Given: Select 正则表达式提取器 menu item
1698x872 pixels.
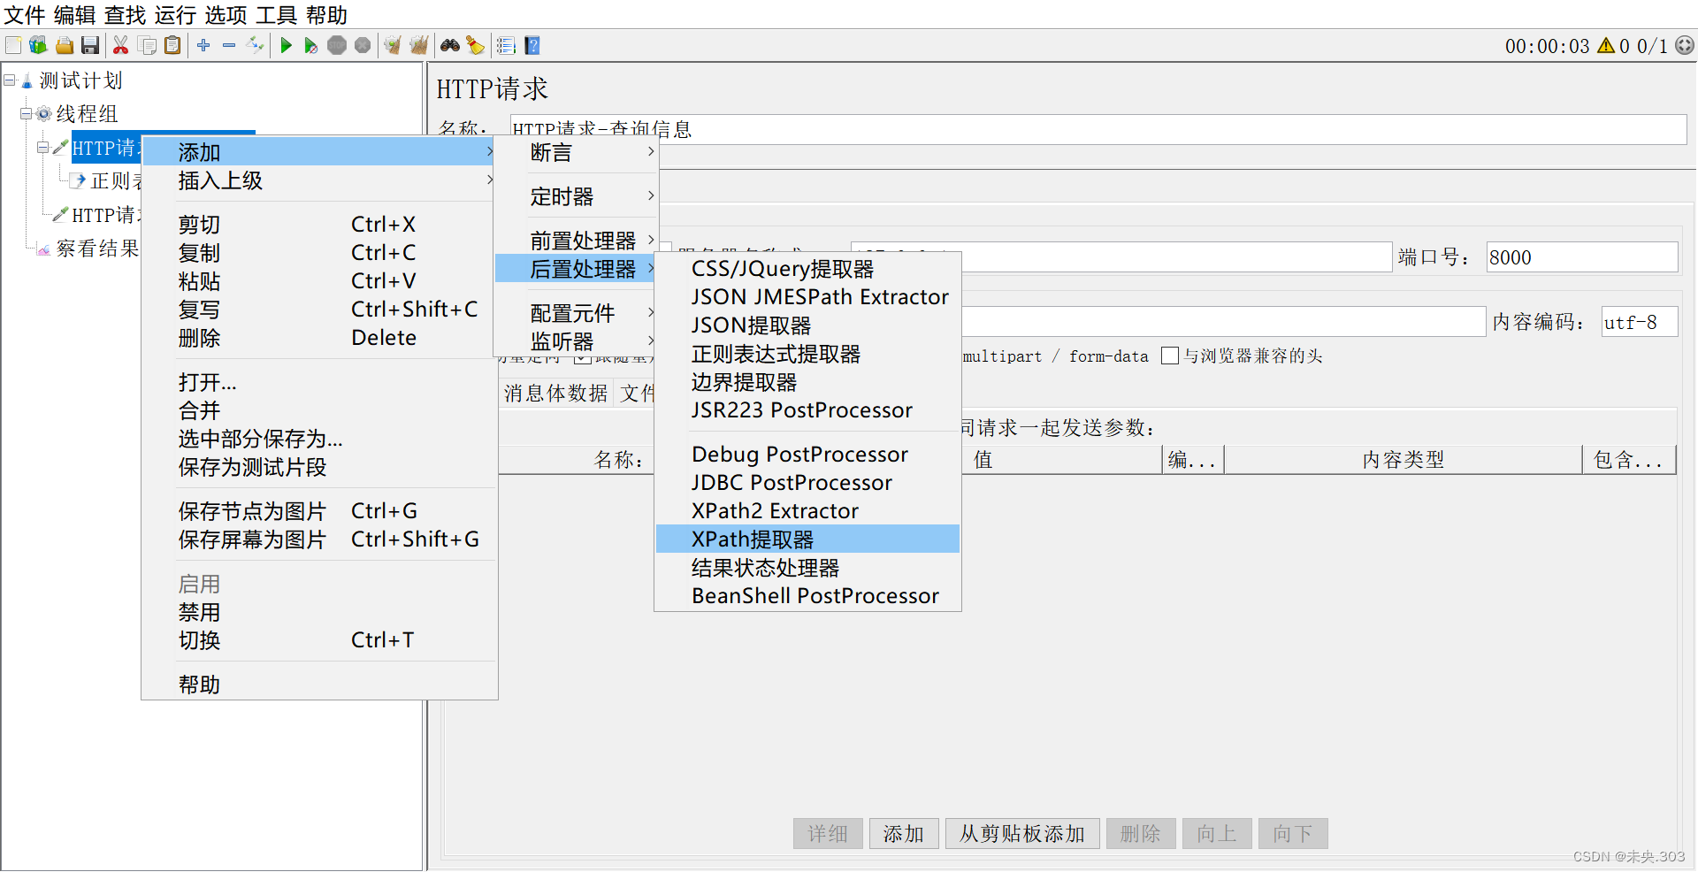Looking at the screenshot, I should point(807,354).
